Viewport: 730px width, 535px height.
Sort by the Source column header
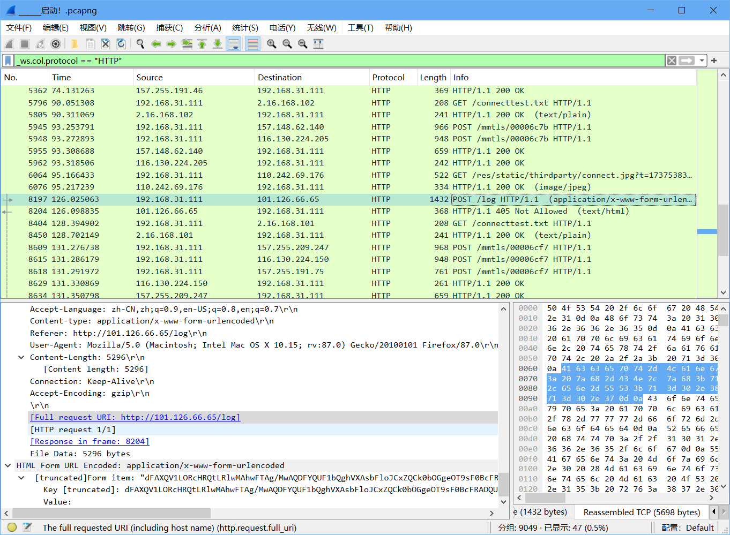click(x=194, y=77)
